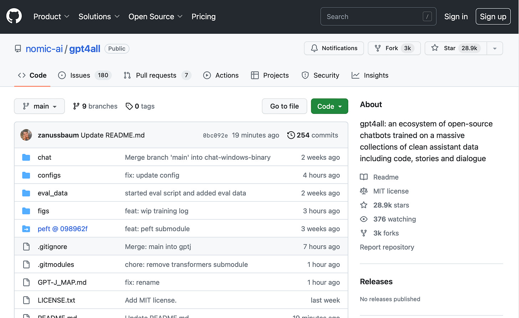Click the eval_data folder icon
The width and height of the screenshot is (519, 318).
point(26,193)
